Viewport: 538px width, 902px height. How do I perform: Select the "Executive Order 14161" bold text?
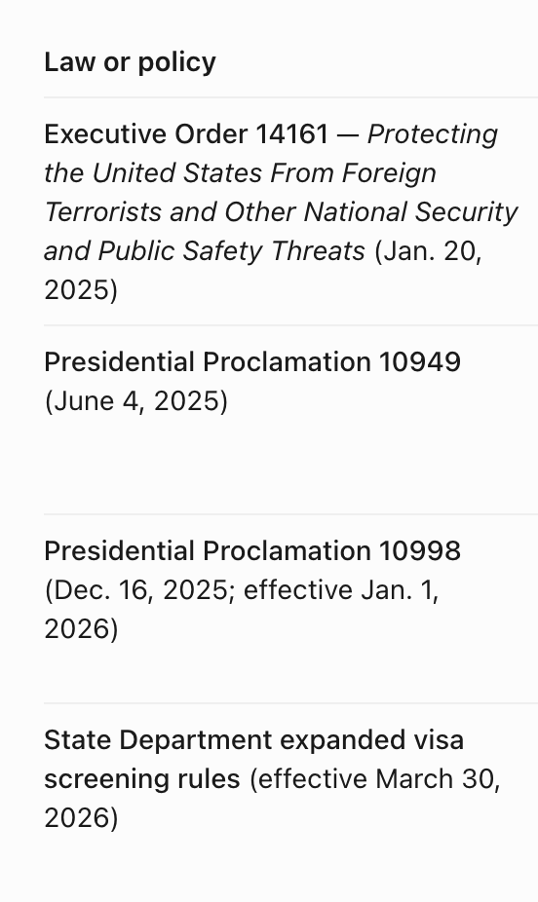pyautogui.click(x=186, y=134)
